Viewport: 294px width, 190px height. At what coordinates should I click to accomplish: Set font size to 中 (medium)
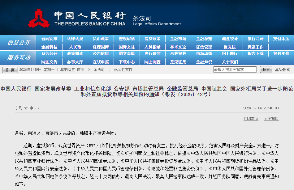click(32, 108)
